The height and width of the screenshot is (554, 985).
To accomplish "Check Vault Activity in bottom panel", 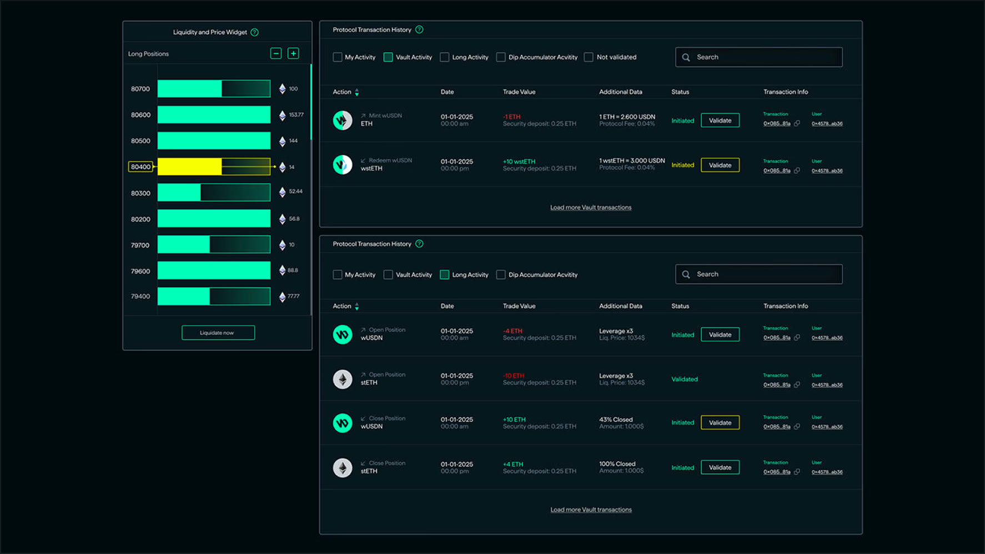I will 388,275.
